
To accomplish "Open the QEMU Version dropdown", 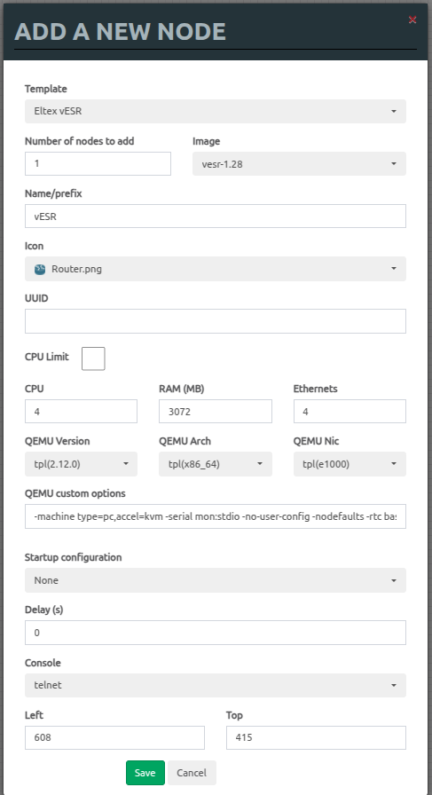I will pos(81,464).
